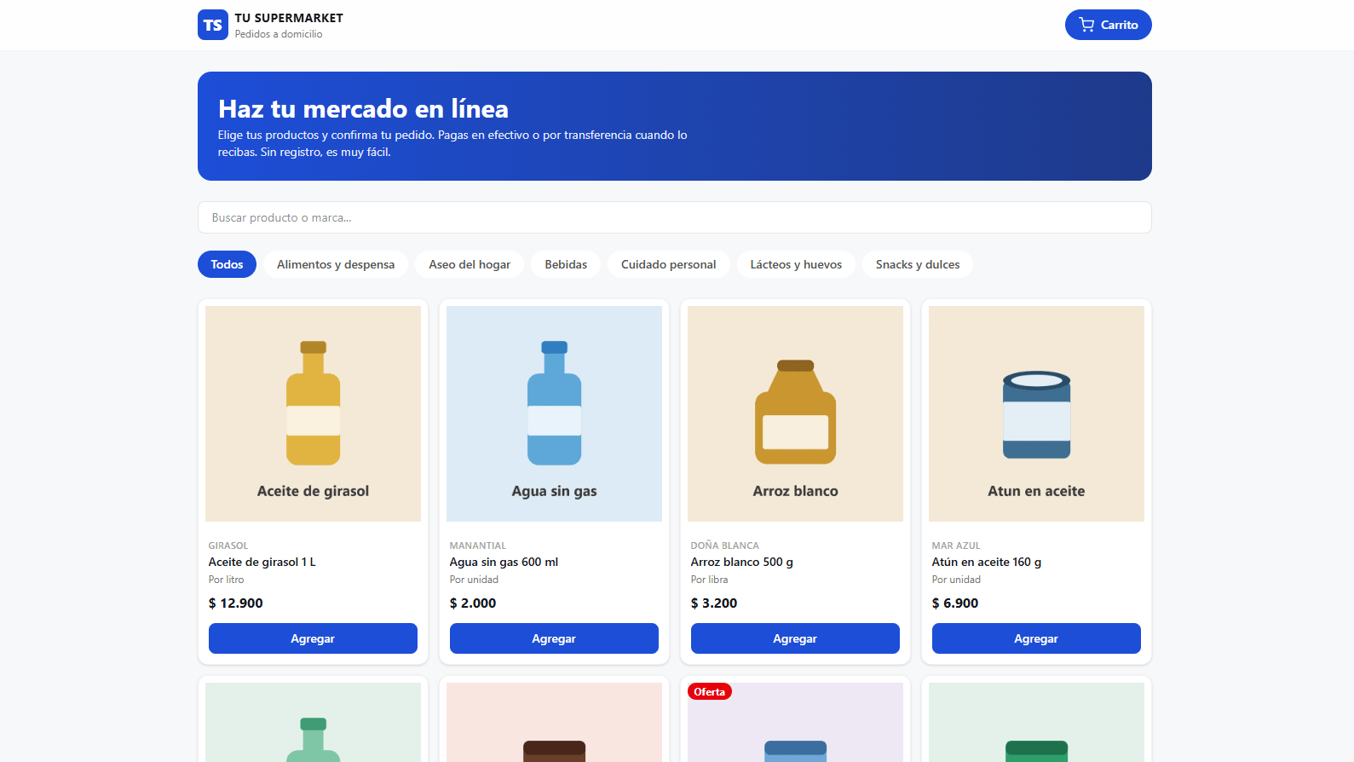
Task: Click the Haz tu mercado en línea heading
Action: 363,108
